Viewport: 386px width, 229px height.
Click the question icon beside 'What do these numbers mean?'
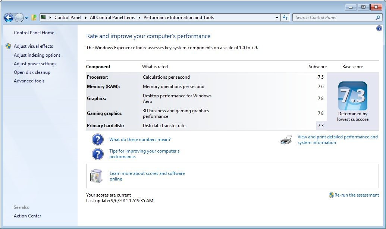click(x=98, y=139)
